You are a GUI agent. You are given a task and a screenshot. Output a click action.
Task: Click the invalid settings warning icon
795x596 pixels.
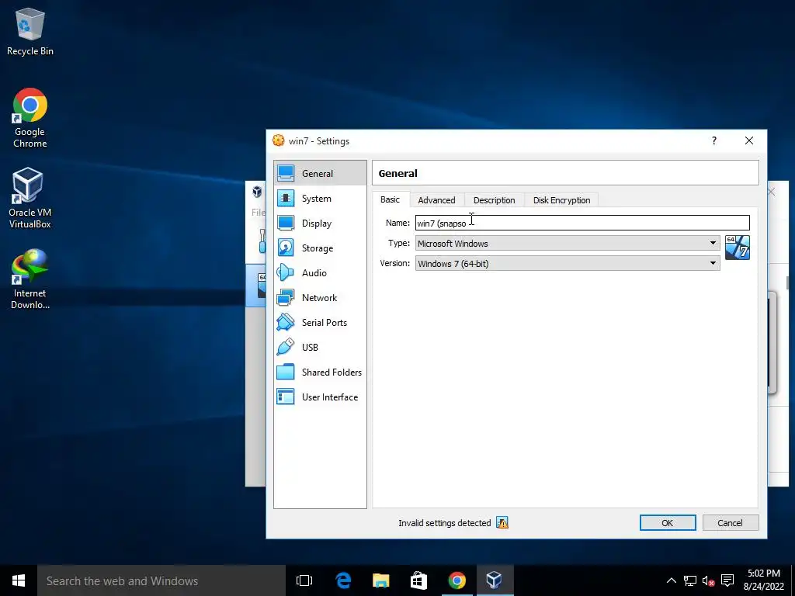[502, 522]
